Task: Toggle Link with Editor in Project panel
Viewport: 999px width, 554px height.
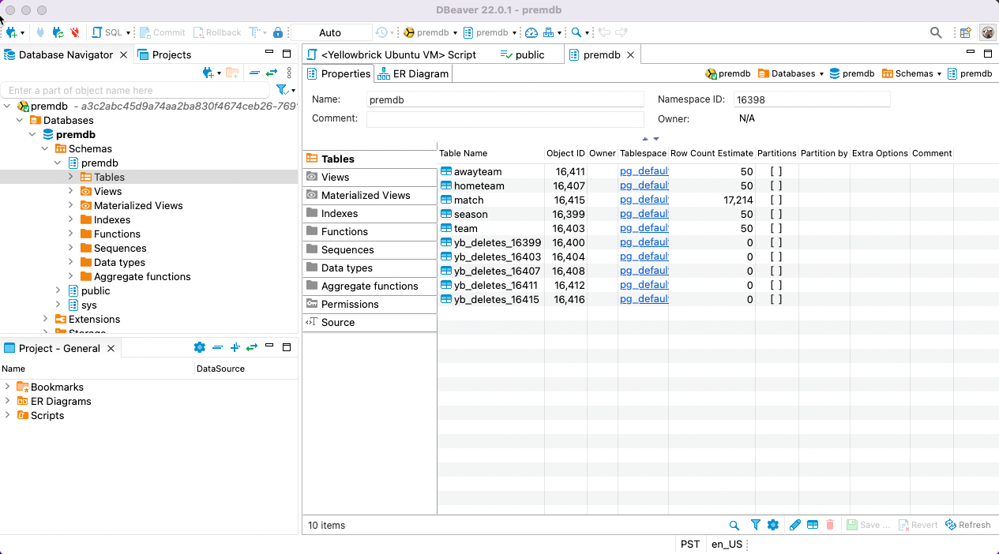Action: (252, 348)
